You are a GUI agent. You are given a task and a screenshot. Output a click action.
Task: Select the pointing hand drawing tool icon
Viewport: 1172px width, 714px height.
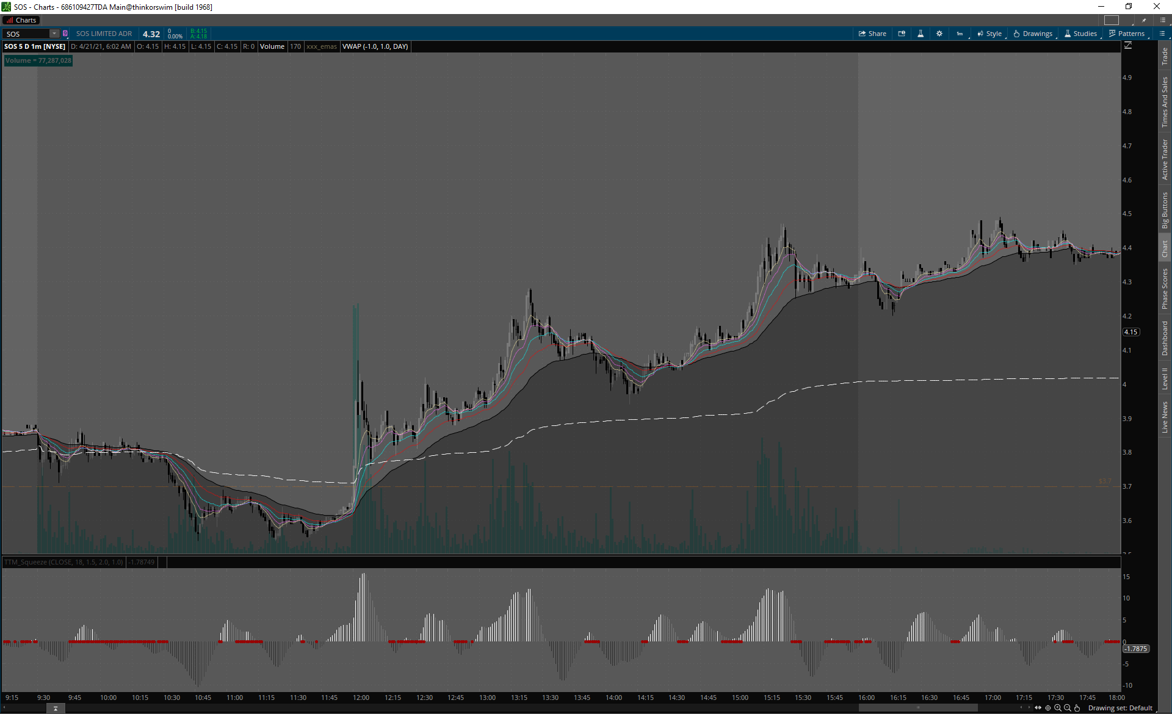[x=1077, y=708]
